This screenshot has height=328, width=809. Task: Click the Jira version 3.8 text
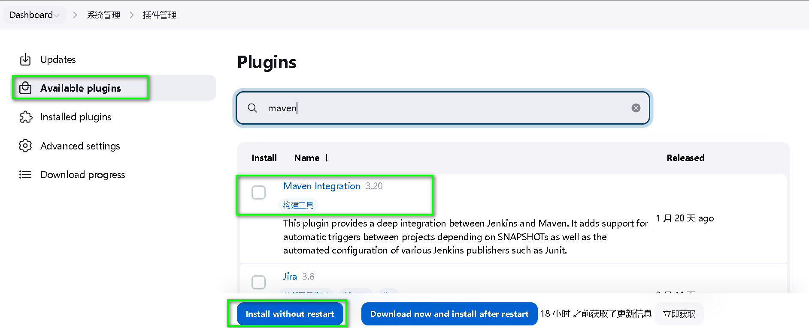(308, 277)
